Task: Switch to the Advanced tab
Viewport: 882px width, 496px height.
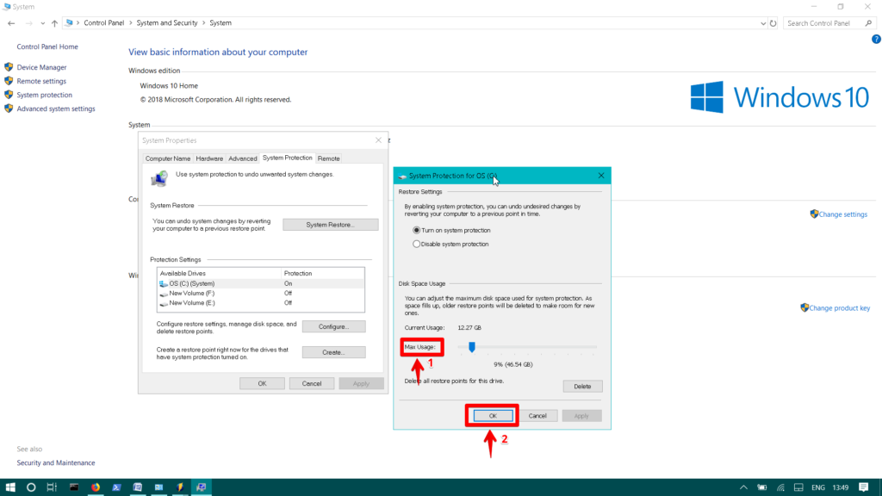Action: coord(242,158)
